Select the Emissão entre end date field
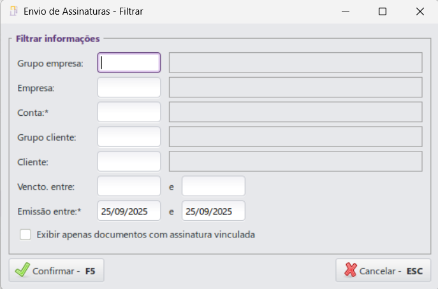438x289 pixels. pyautogui.click(x=213, y=211)
